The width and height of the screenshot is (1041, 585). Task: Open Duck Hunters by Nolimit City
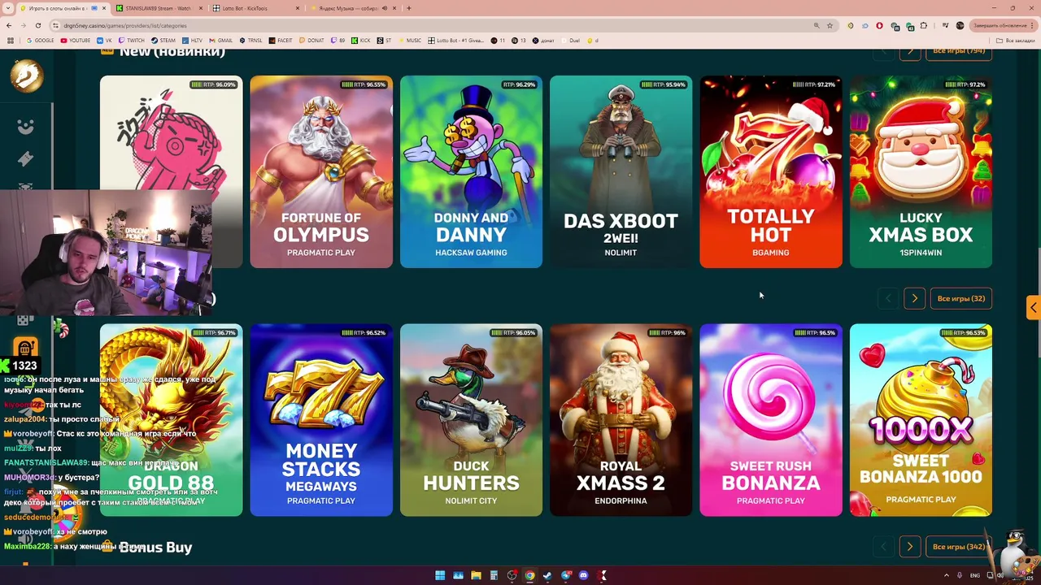click(471, 420)
